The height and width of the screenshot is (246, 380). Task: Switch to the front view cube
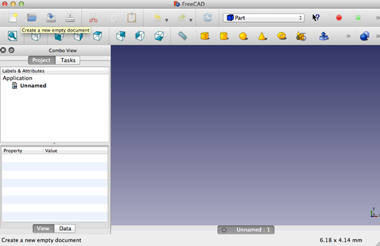[59, 36]
